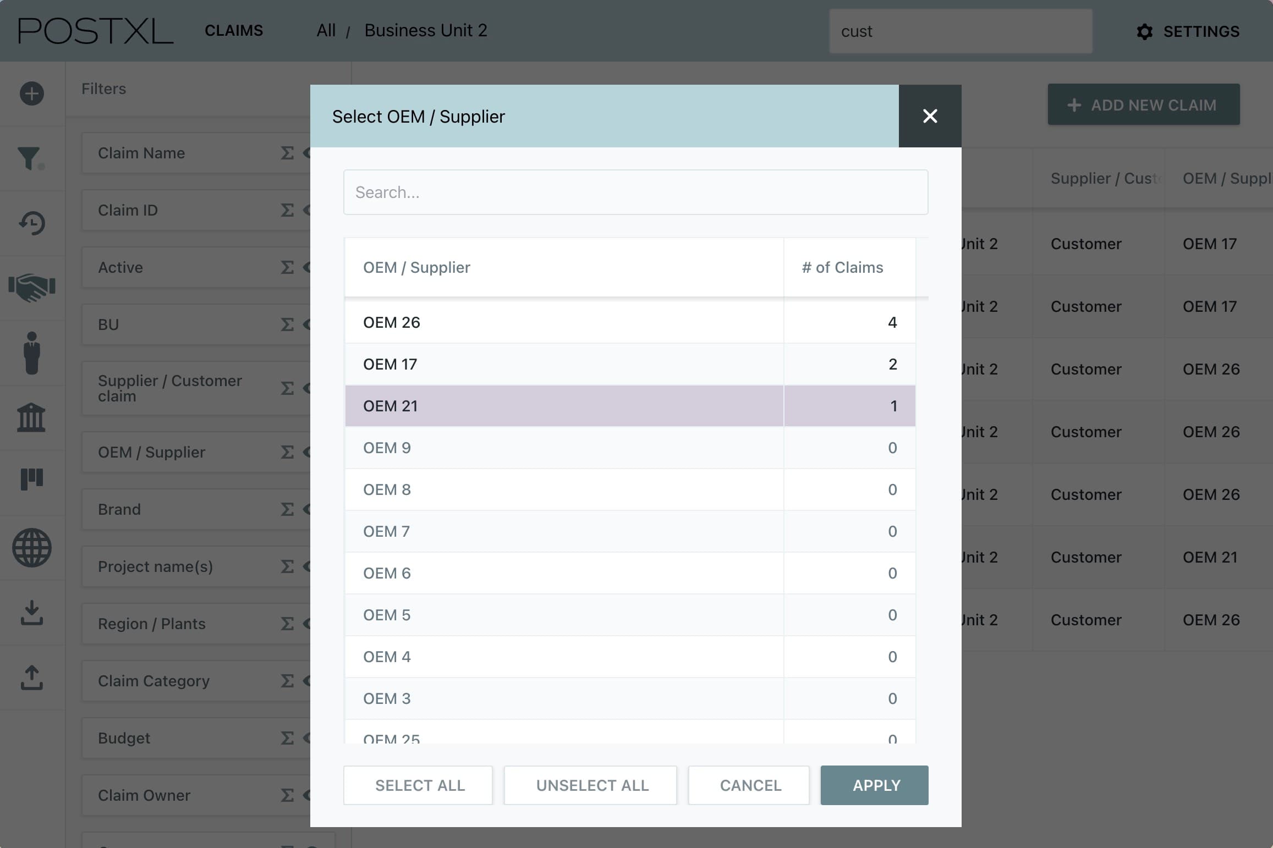1273x848 pixels.
Task: Open the handshake sidebar icon
Action: [32, 287]
